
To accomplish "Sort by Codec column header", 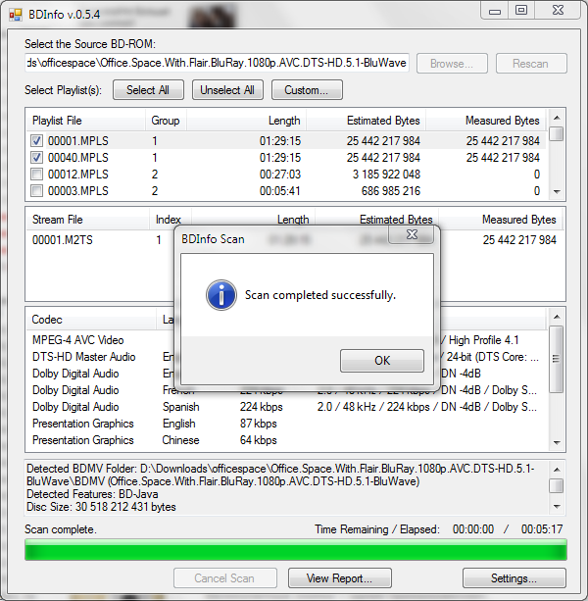I will click(91, 320).
